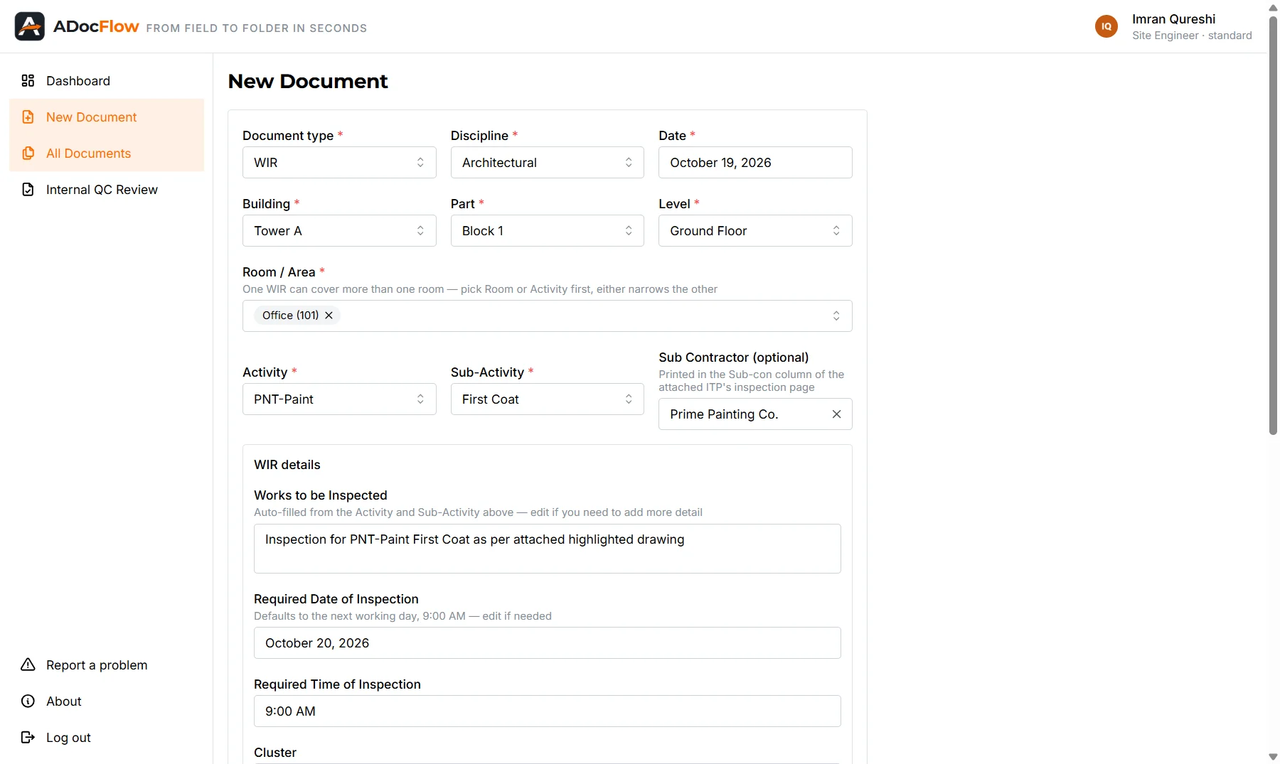Open the About page link

(x=107, y=701)
